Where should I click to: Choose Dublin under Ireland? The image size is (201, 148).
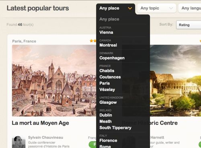[106, 115]
